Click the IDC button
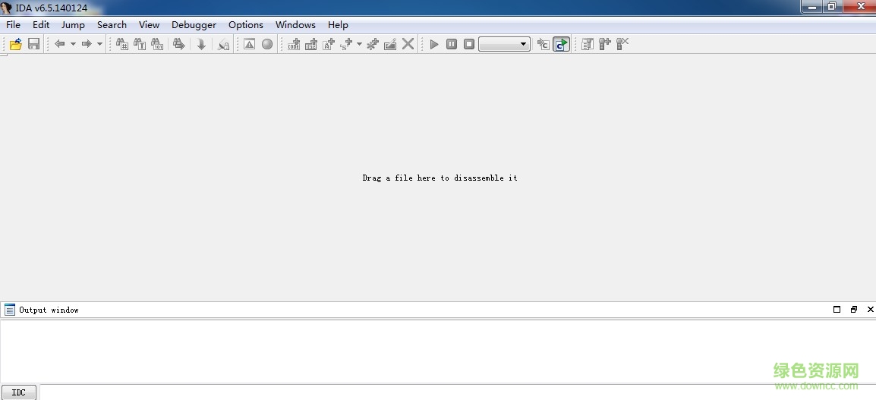The height and width of the screenshot is (400, 876). (x=18, y=392)
